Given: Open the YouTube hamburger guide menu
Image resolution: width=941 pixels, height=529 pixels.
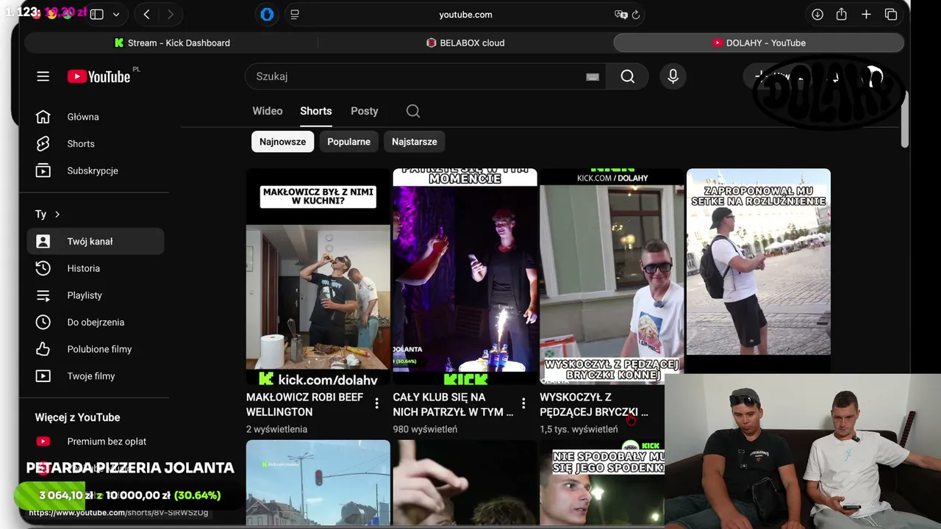Looking at the screenshot, I should coord(43,76).
